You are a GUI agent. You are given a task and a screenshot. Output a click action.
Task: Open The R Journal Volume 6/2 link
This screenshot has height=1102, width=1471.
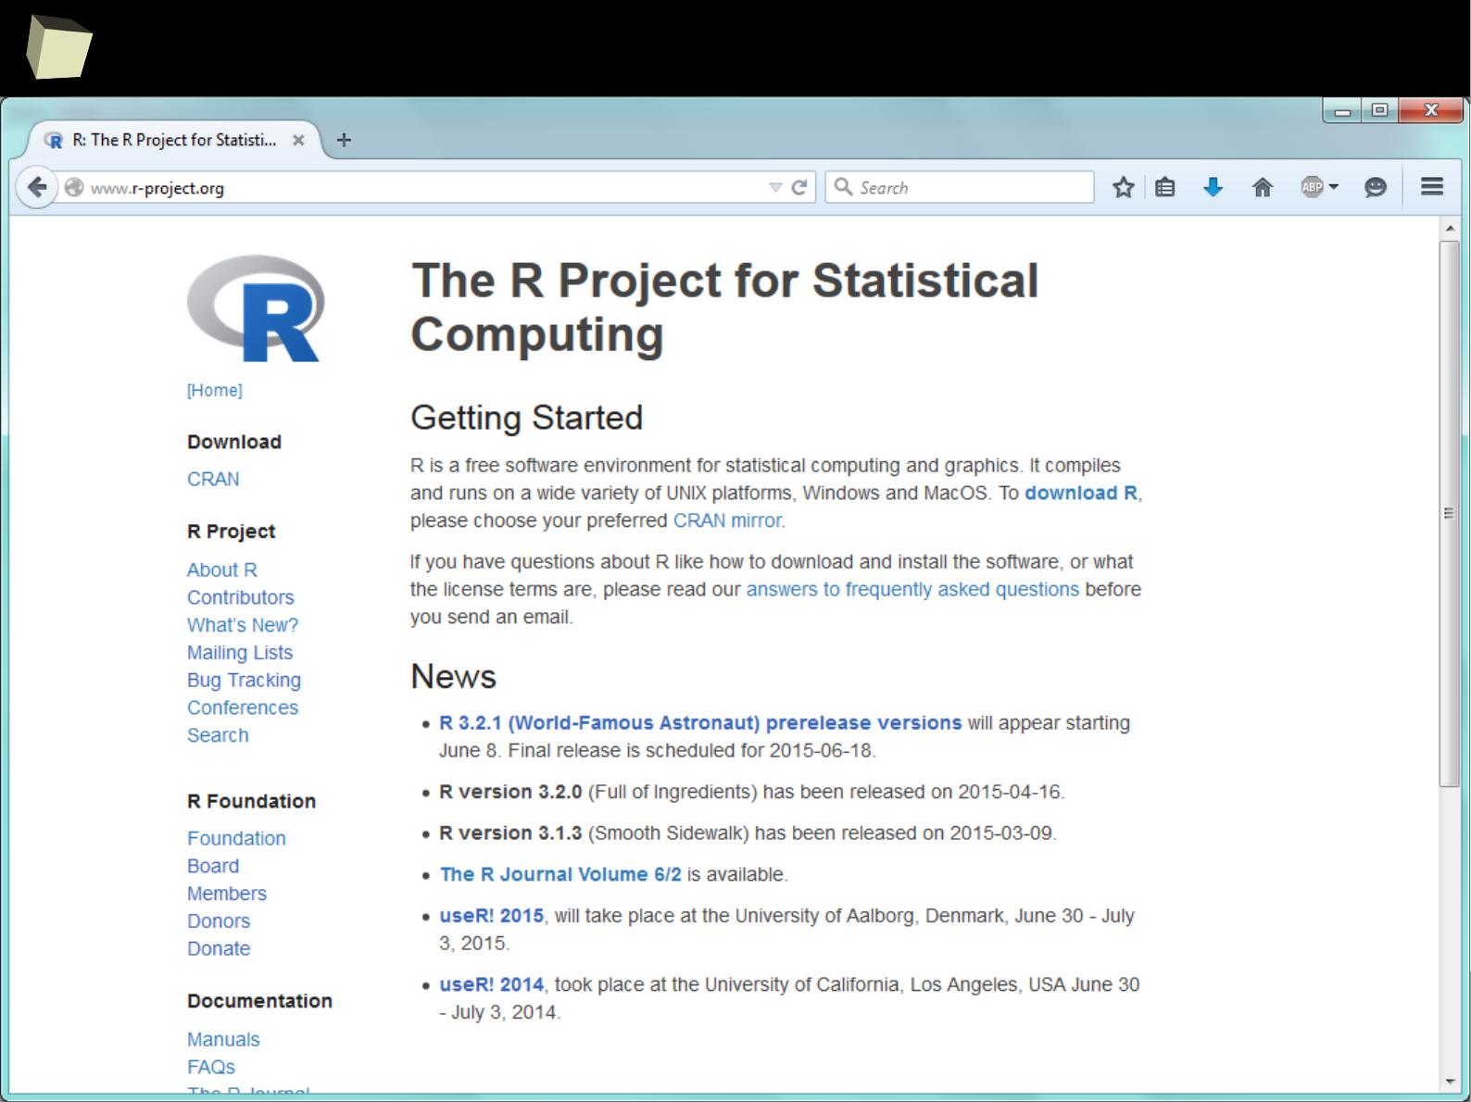click(x=560, y=874)
